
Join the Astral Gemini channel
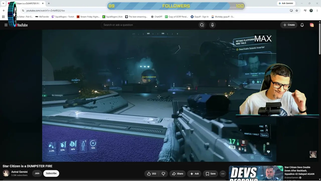[x=37, y=173]
